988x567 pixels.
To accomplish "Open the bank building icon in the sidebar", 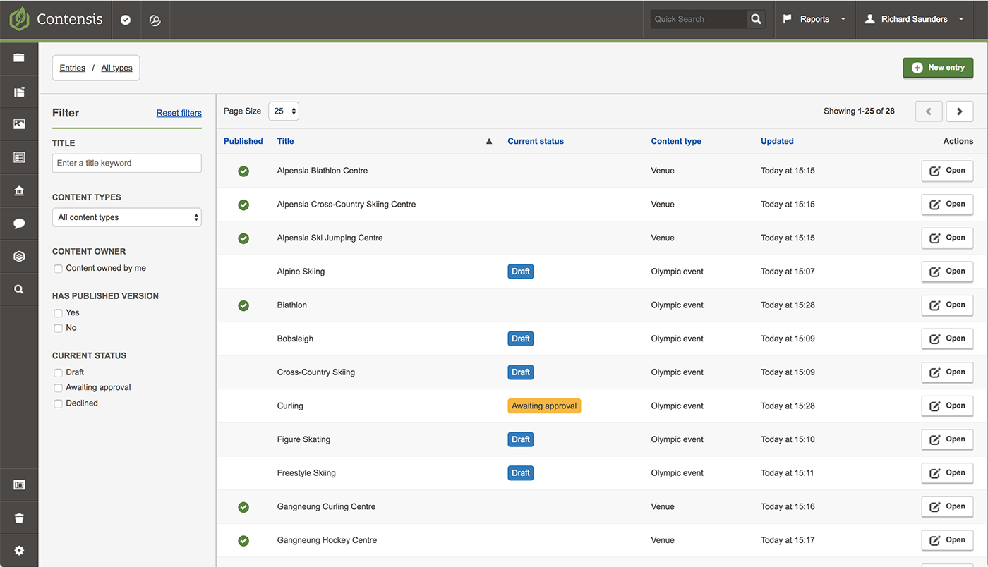I will click(x=19, y=191).
